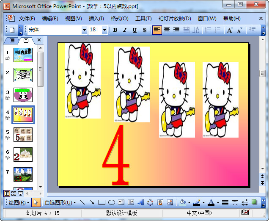Open the font size dropdown
The image size is (269, 221).
[x=104, y=30]
